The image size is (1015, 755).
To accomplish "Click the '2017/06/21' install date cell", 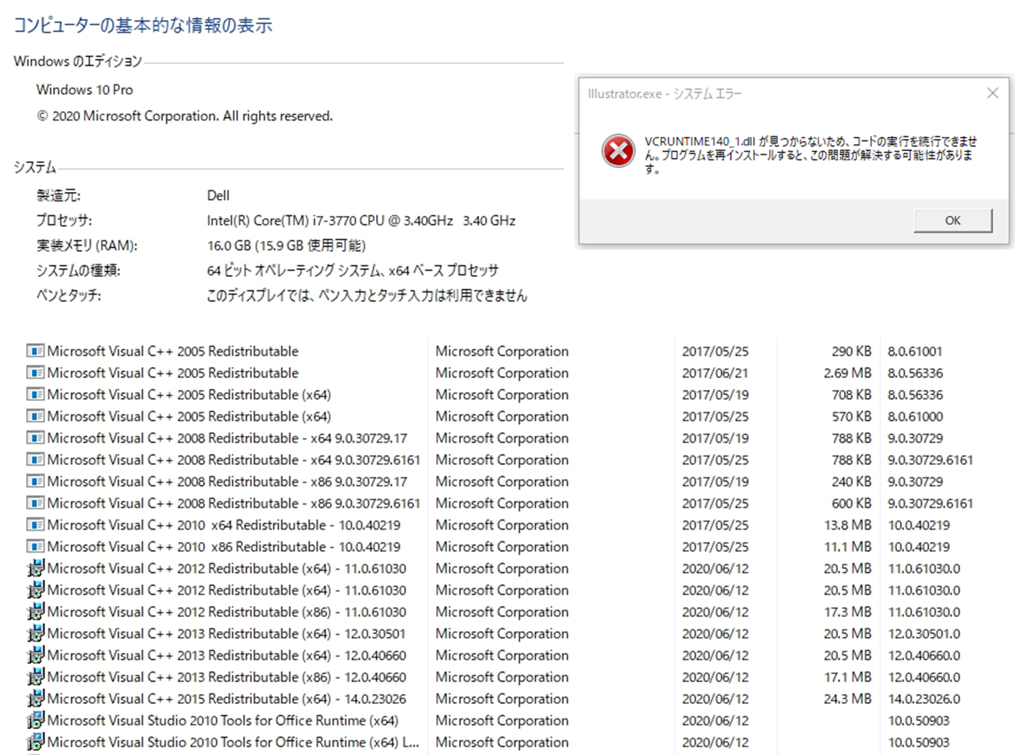I will click(715, 373).
